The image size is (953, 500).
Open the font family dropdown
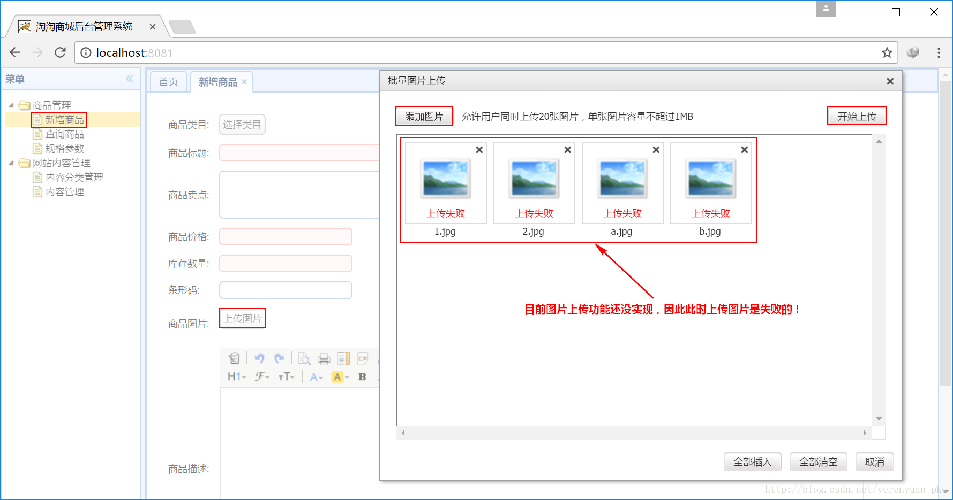pos(262,377)
